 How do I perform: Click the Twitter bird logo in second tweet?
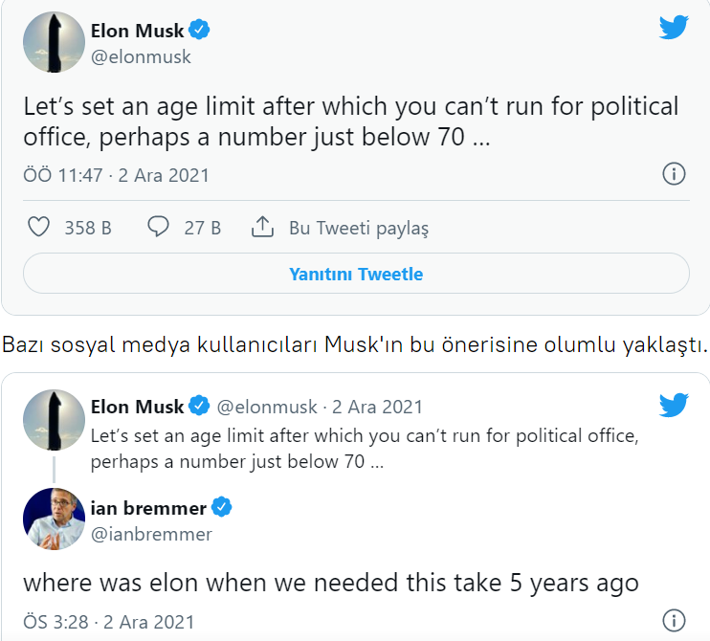click(x=674, y=405)
